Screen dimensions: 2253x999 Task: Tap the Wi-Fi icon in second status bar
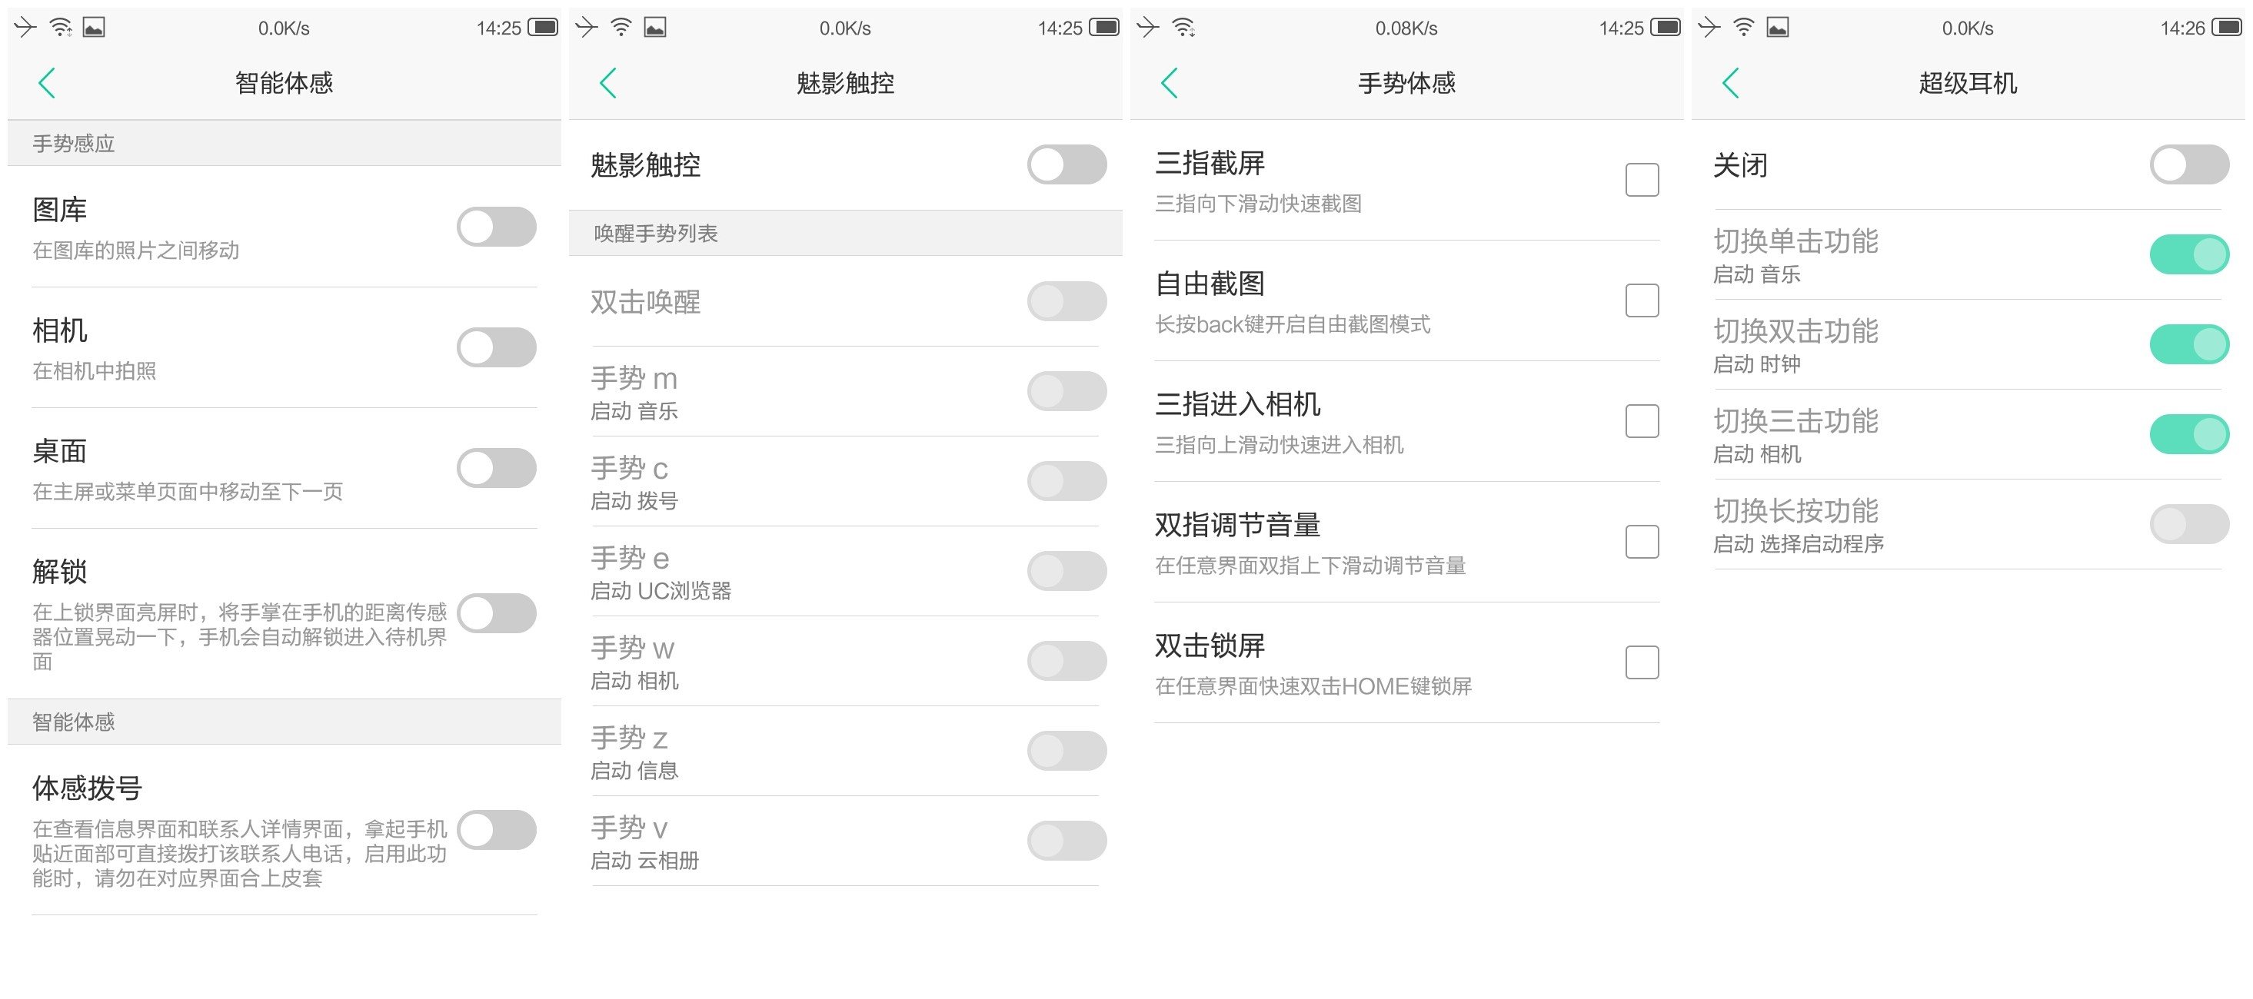(621, 27)
